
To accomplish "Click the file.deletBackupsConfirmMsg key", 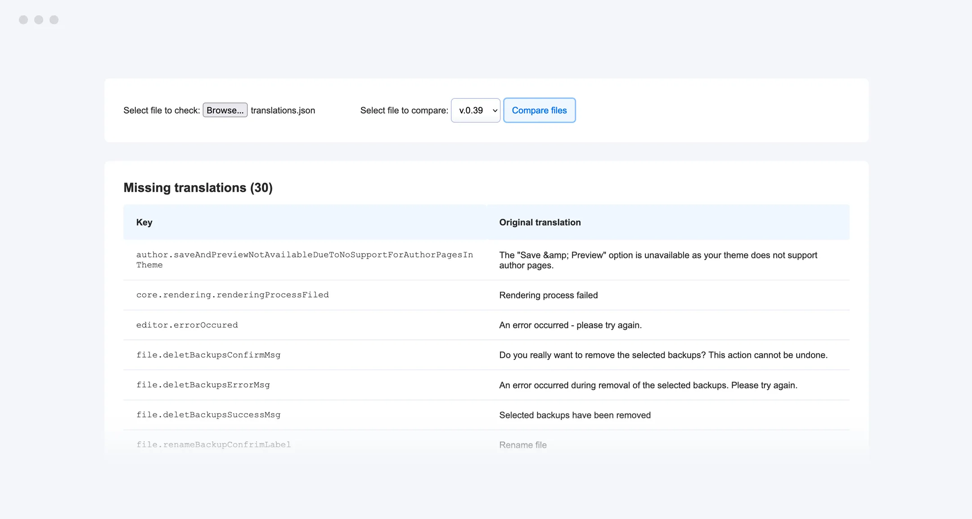I will tap(208, 355).
